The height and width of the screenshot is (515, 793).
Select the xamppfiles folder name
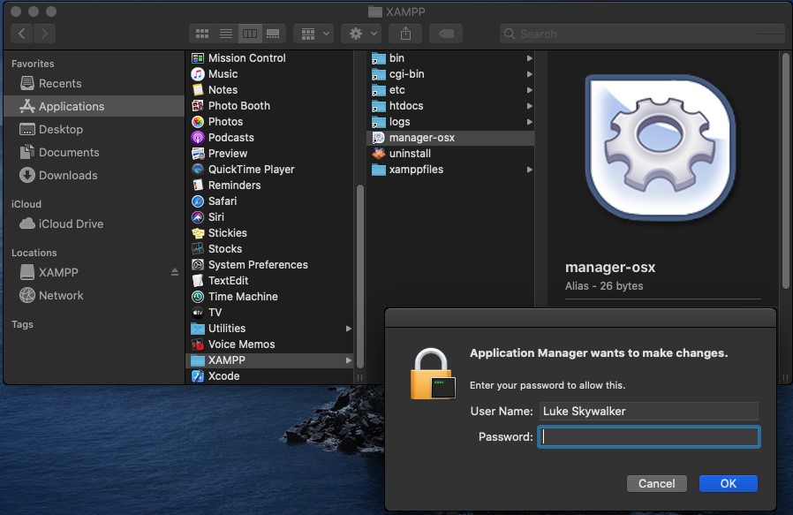pos(416,170)
